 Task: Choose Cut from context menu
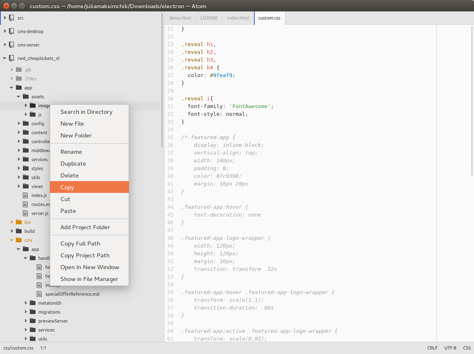(x=89, y=199)
